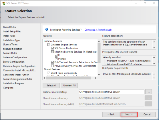
Task: Click the Shared feature directory (x86) field
Action: [112, 104]
